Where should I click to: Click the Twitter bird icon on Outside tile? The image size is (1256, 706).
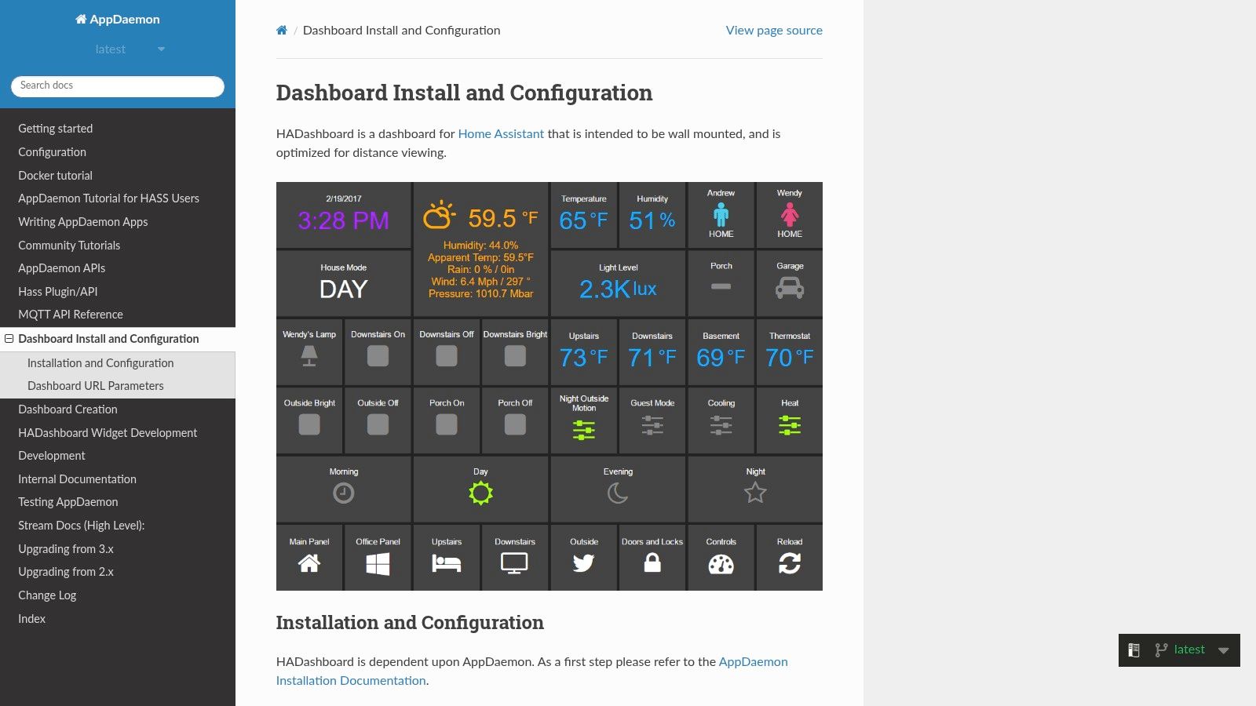click(583, 562)
